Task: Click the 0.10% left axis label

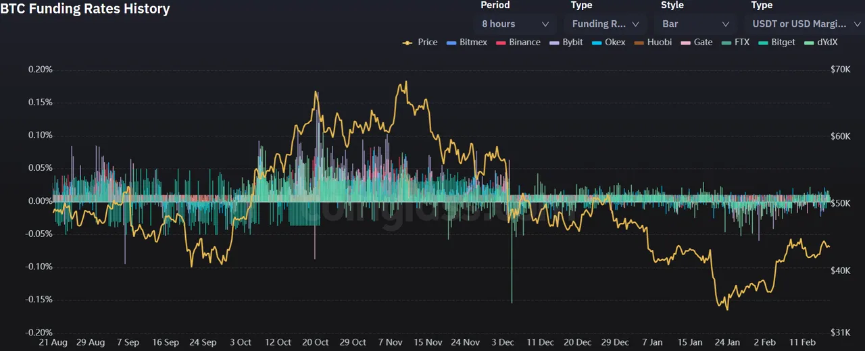Action: (x=41, y=135)
